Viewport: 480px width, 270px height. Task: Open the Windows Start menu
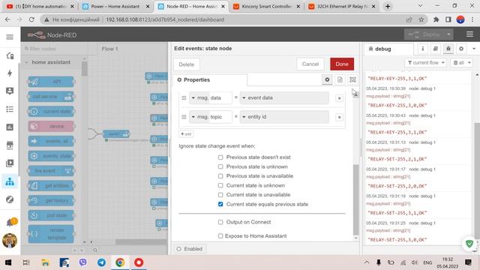(8, 262)
